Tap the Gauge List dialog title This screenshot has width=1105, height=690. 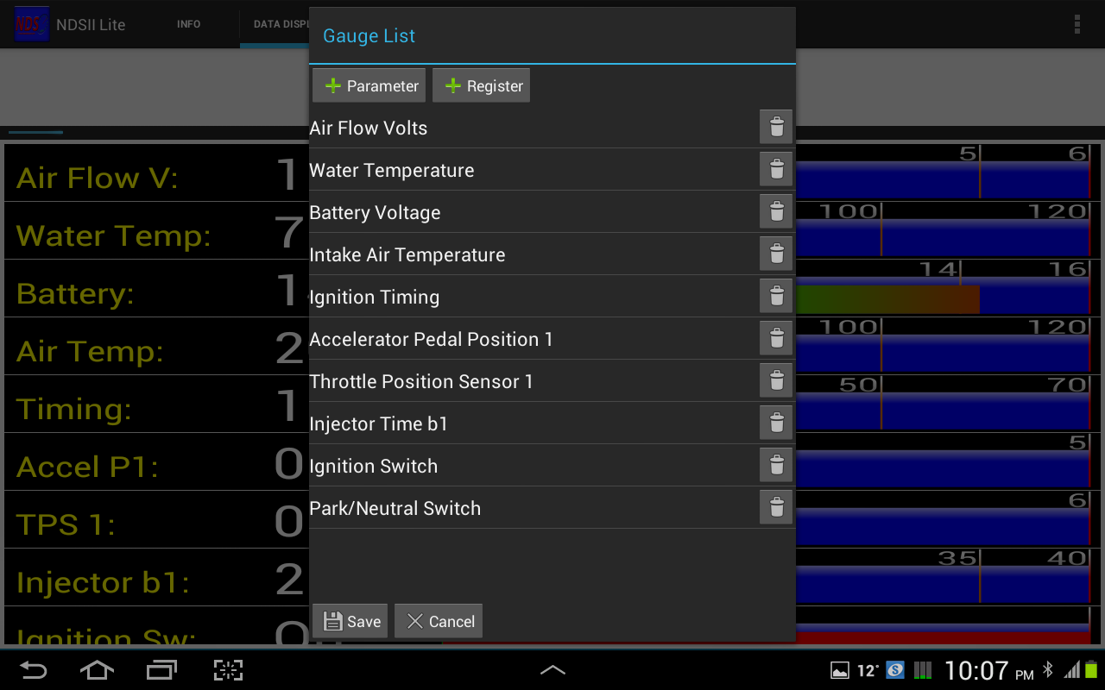pyautogui.click(x=369, y=36)
